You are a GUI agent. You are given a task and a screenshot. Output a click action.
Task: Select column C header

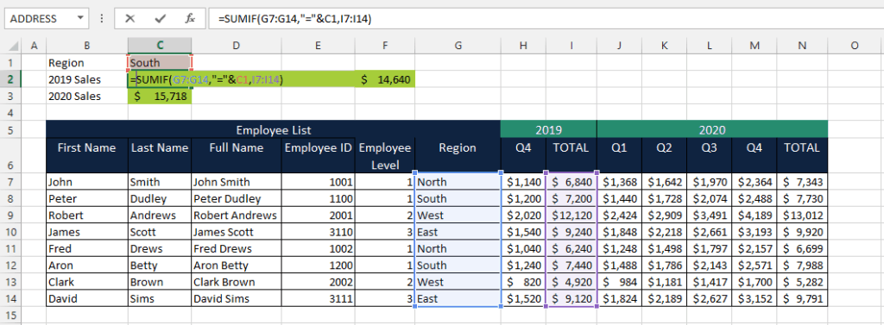point(160,47)
